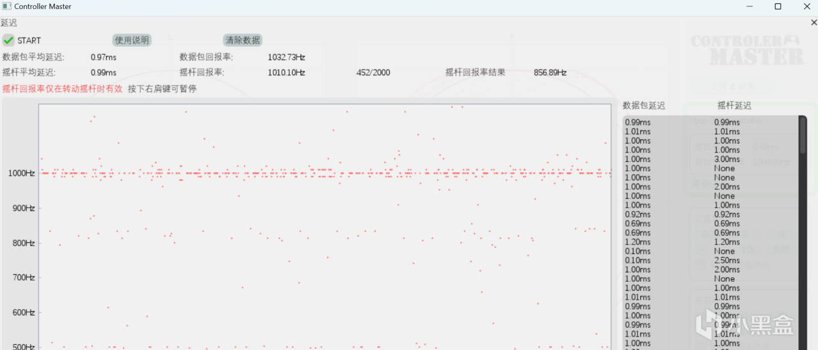This screenshot has width=818, height=350.
Task: Click the latency list vertical scrollbar
Action: (x=803, y=135)
